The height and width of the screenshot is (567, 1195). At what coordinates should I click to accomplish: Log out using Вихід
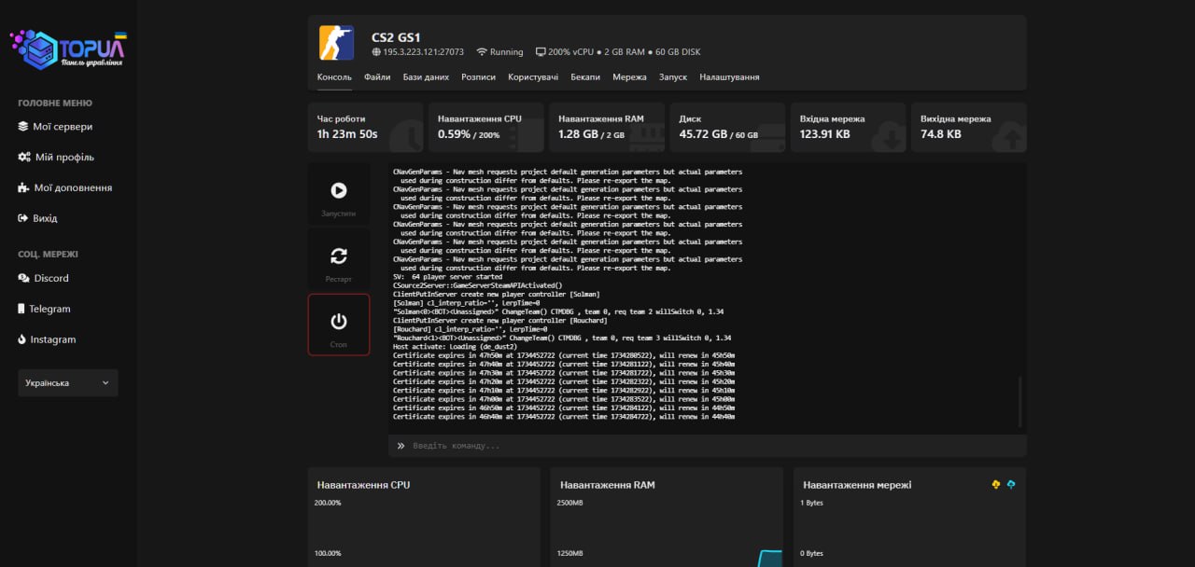pos(45,218)
